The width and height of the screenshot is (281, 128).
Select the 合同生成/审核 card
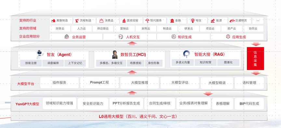click(x=160, y=104)
